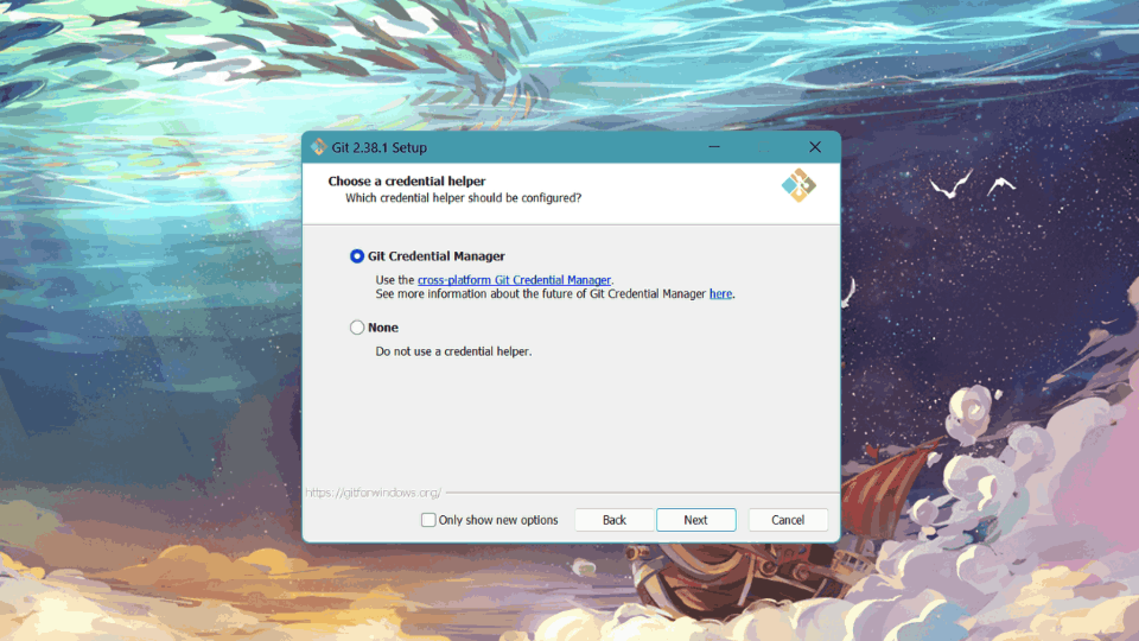Click the Next button to proceed

[696, 520]
